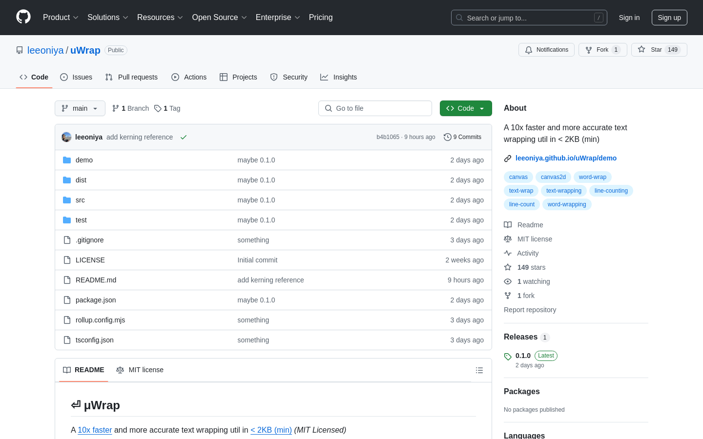Switch to the Actions tab

coord(189,77)
